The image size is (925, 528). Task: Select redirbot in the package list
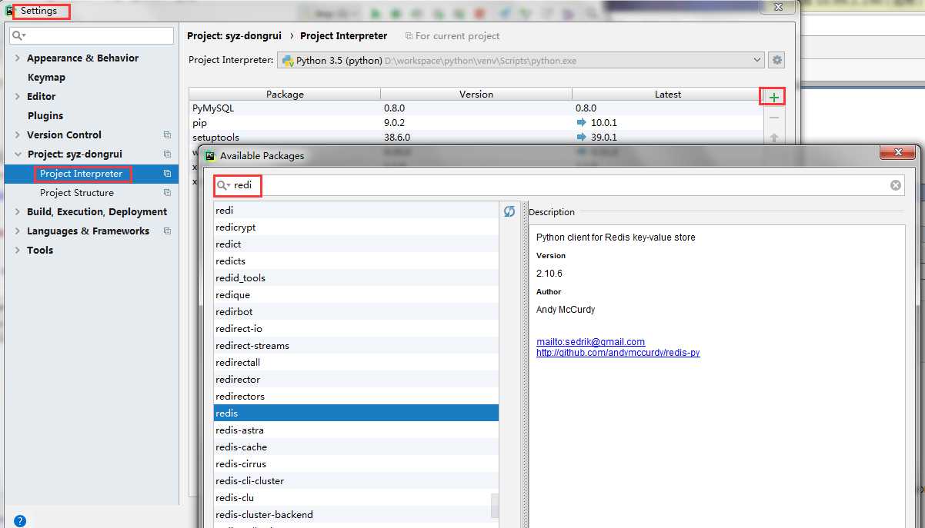pyautogui.click(x=356, y=311)
